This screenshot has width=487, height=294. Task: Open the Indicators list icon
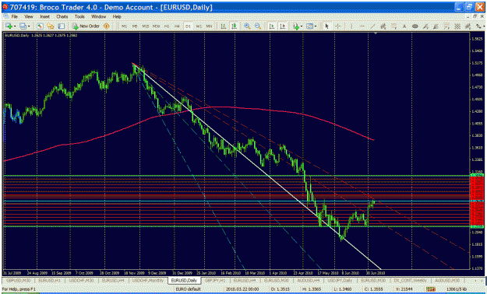296,26
